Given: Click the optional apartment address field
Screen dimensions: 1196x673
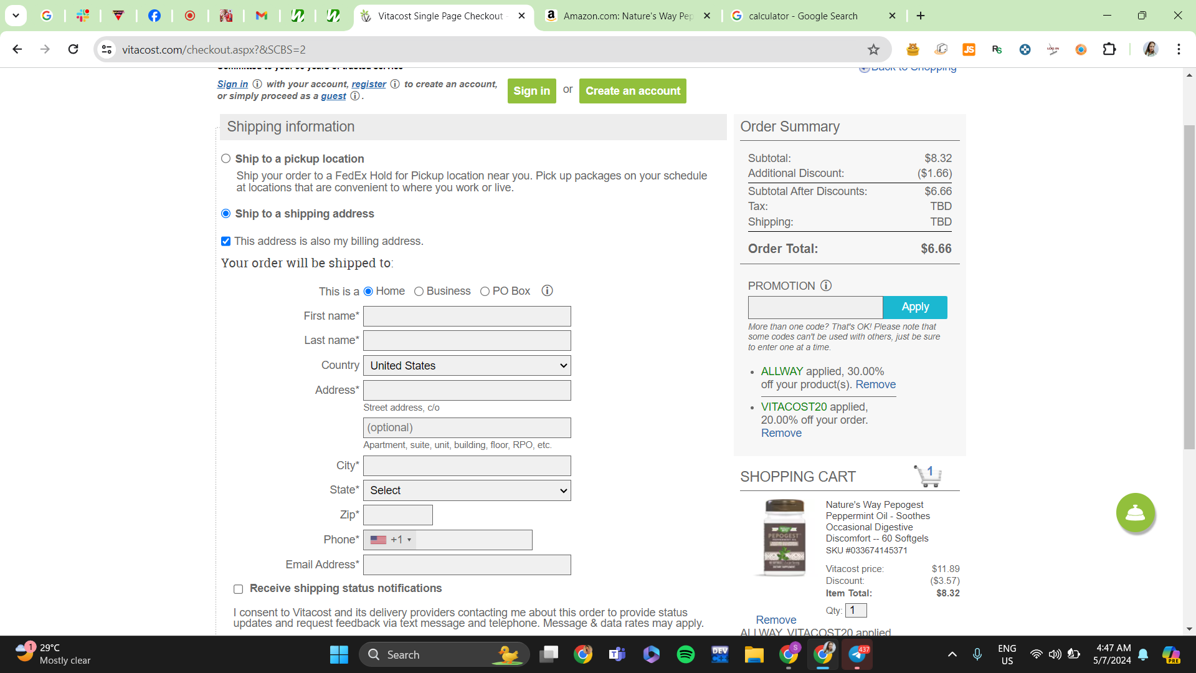Looking at the screenshot, I should pyautogui.click(x=467, y=427).
